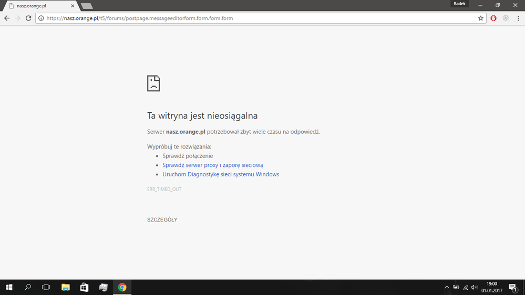Bookmark this page with the star
525x295 pixels.
point(481,18)
